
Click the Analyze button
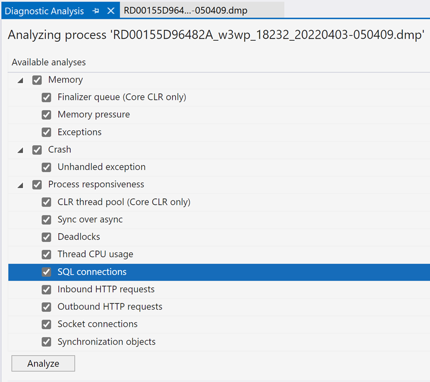point(43,363)
